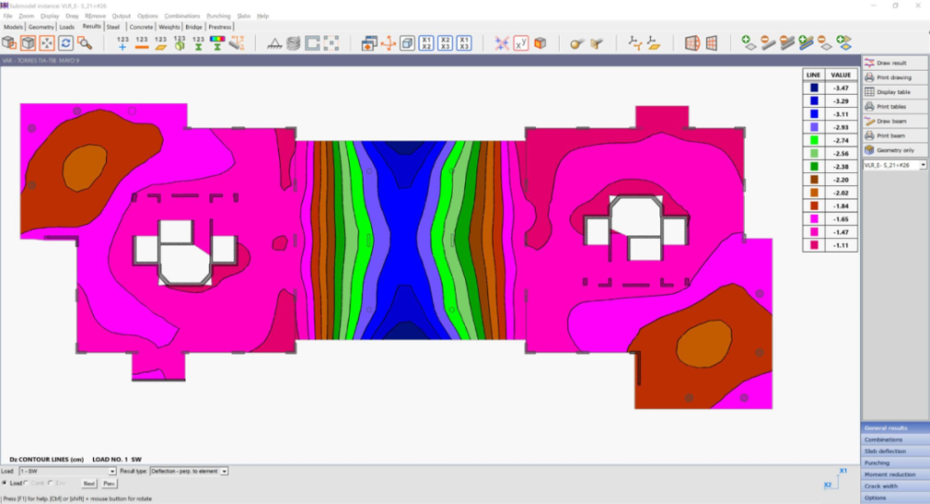Click the magnifier zoom window icon

85,43
